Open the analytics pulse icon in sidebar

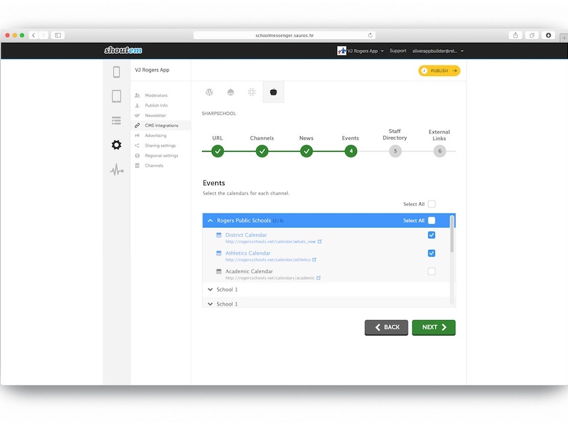[117, 171]
